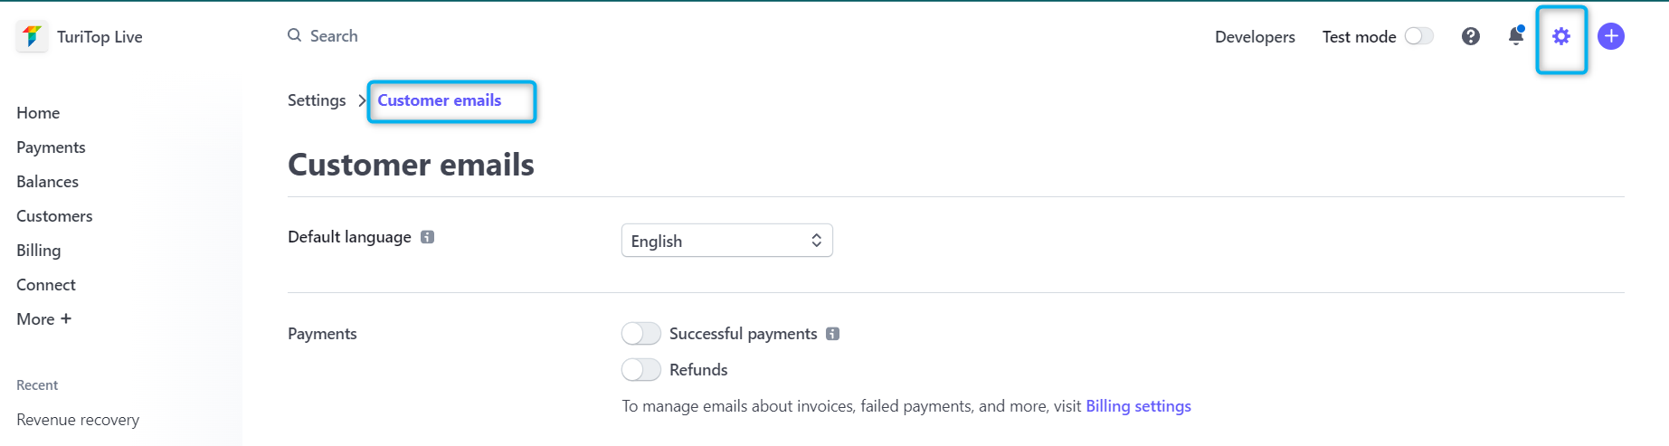Click the info icon beside Successful payments
Screen dimensions: 1669x446
pos(833,334)
